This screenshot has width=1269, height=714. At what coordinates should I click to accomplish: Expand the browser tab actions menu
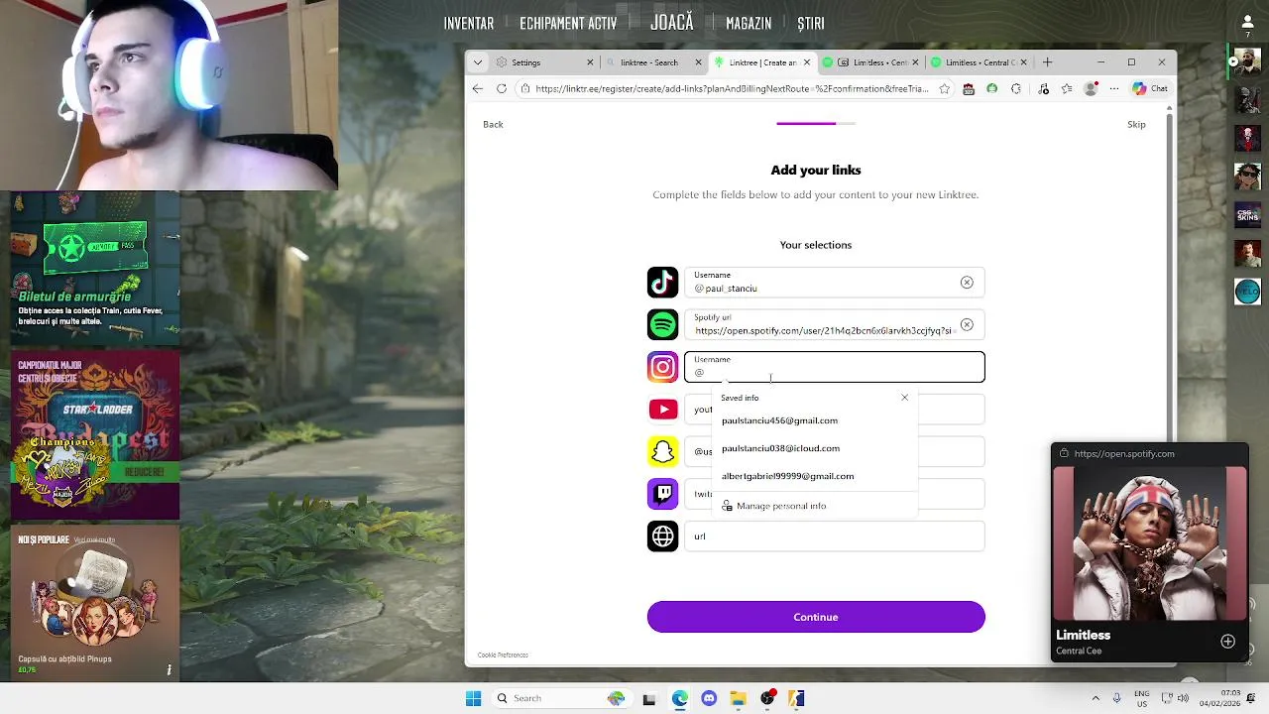(478, 61)
